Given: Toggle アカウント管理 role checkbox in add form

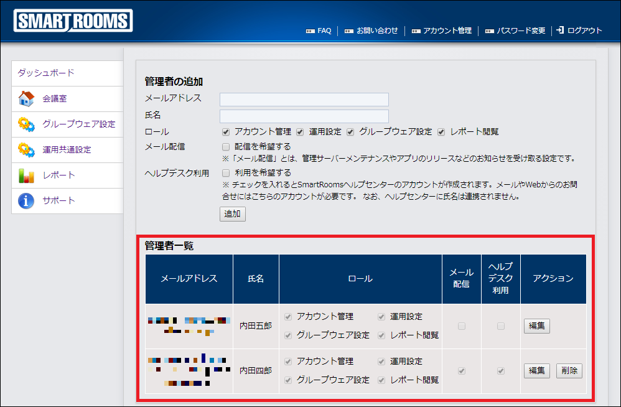Looking at the screenshot, I should pyautogui.click(x=226, y=132).
